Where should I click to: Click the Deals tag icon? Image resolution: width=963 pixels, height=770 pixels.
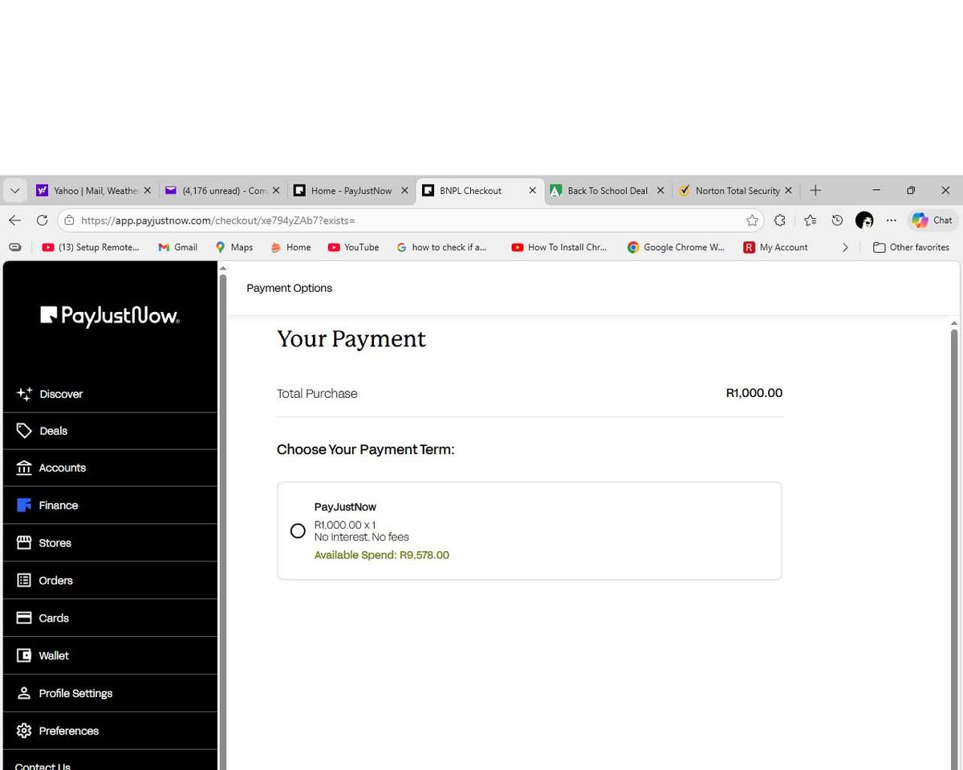point(24,431)
